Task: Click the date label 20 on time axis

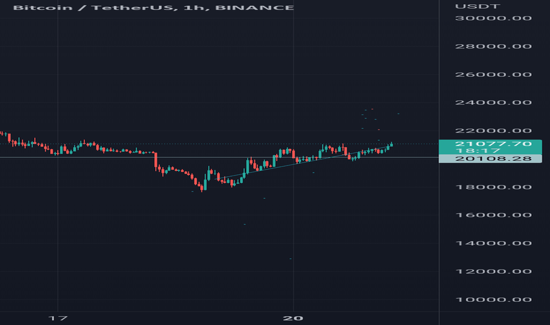Action: click(x=293, y=318)
